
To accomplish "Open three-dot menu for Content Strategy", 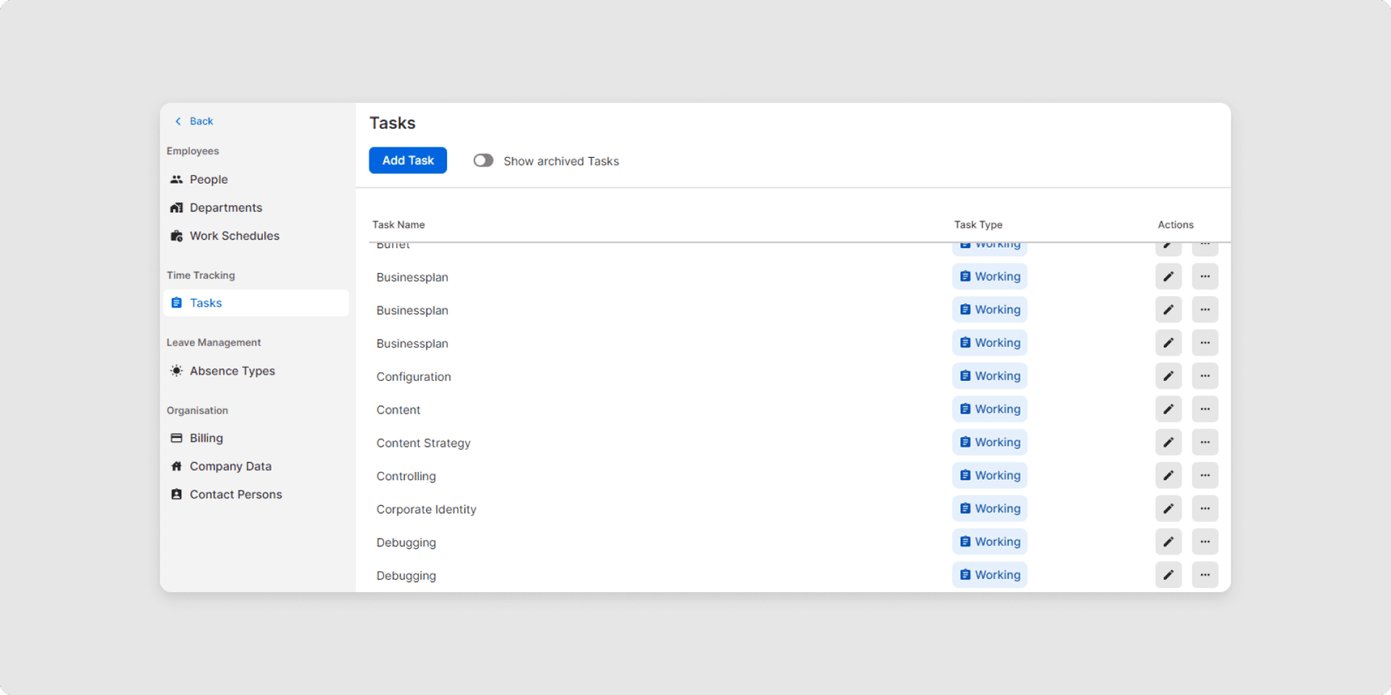I will 1205,442.
